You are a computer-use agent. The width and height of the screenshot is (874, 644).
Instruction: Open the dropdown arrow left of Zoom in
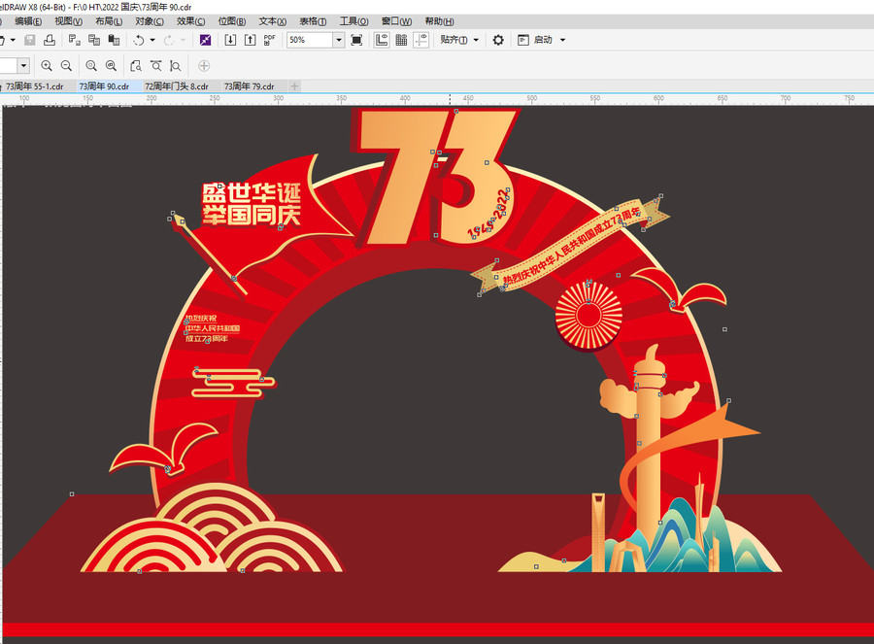point(23,66)
